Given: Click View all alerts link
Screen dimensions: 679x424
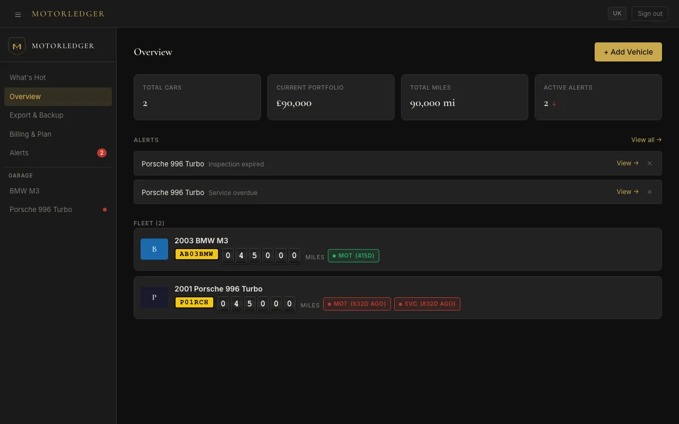Looking at the screenshot, I should [646, 140].
